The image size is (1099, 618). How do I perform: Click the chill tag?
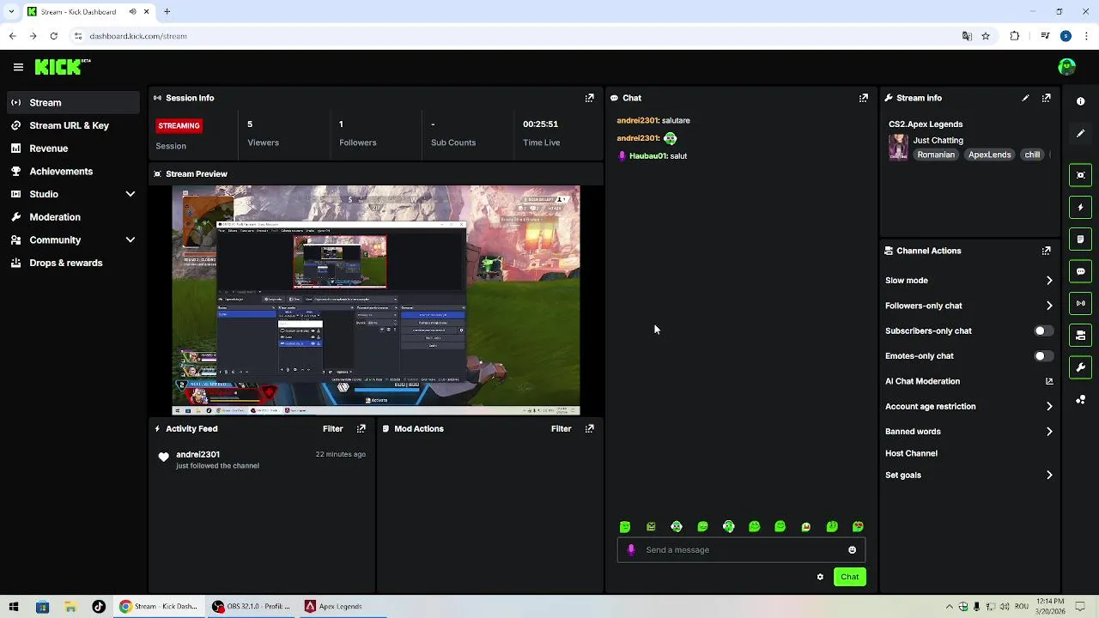coord(1032,154)
